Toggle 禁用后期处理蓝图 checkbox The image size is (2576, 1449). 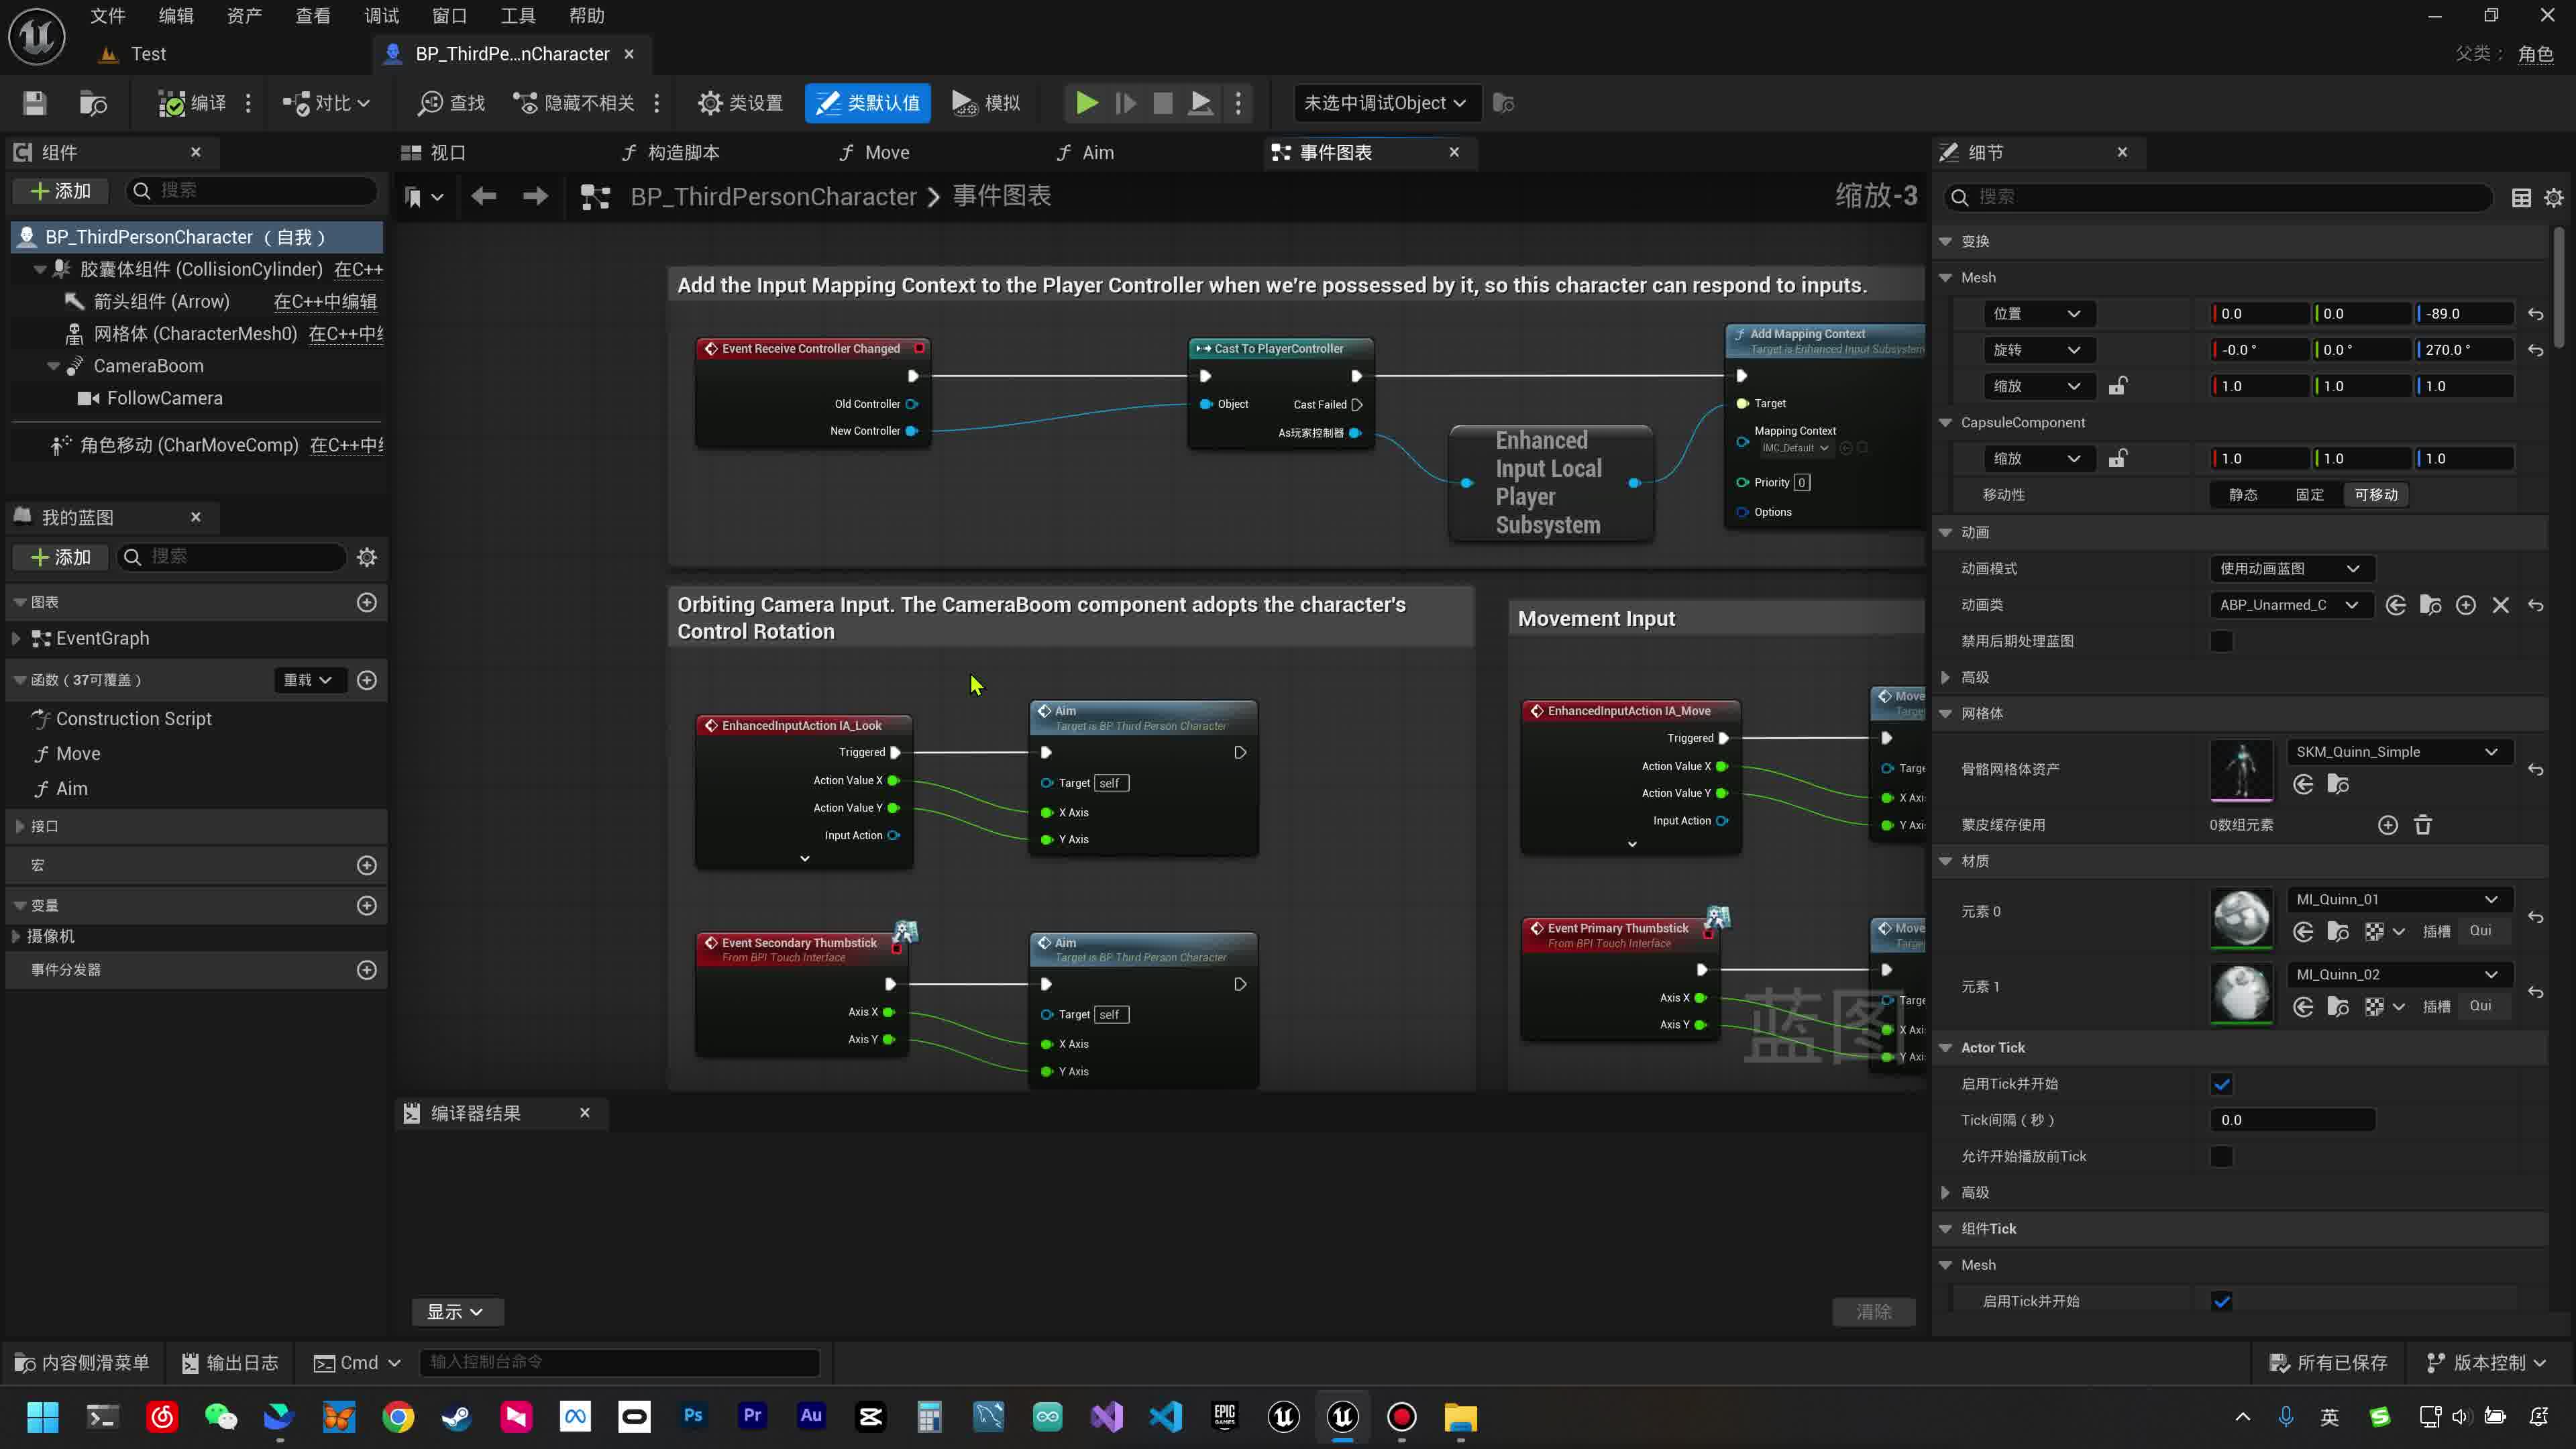click(2221, 641)
